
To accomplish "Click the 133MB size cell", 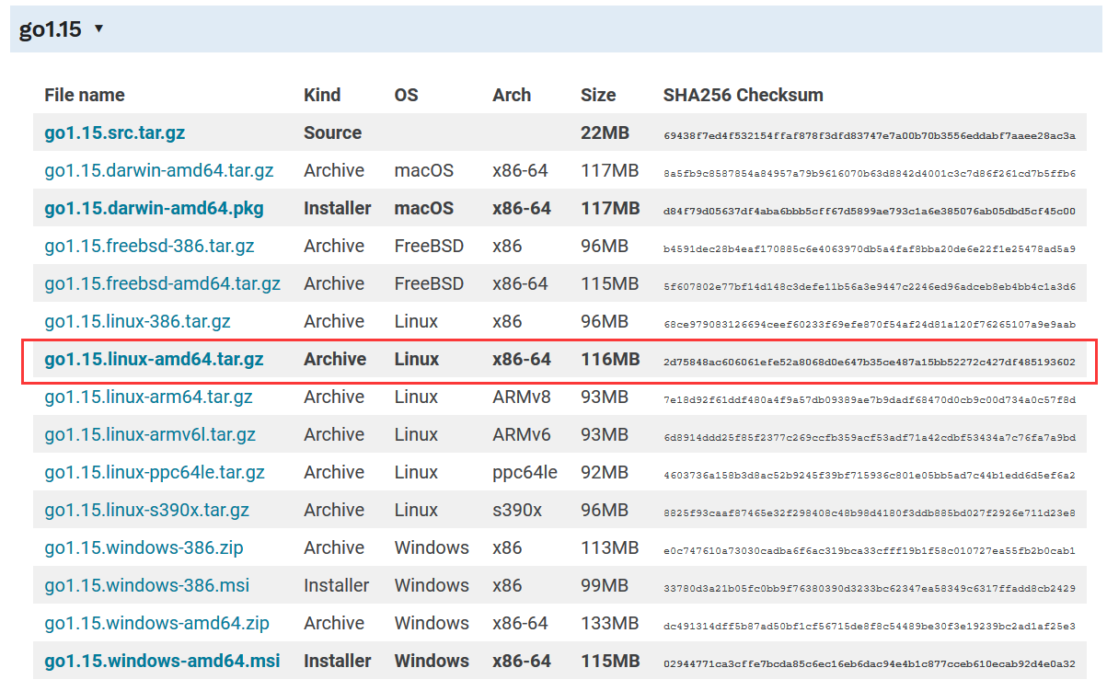I will [x=610, y=623].
